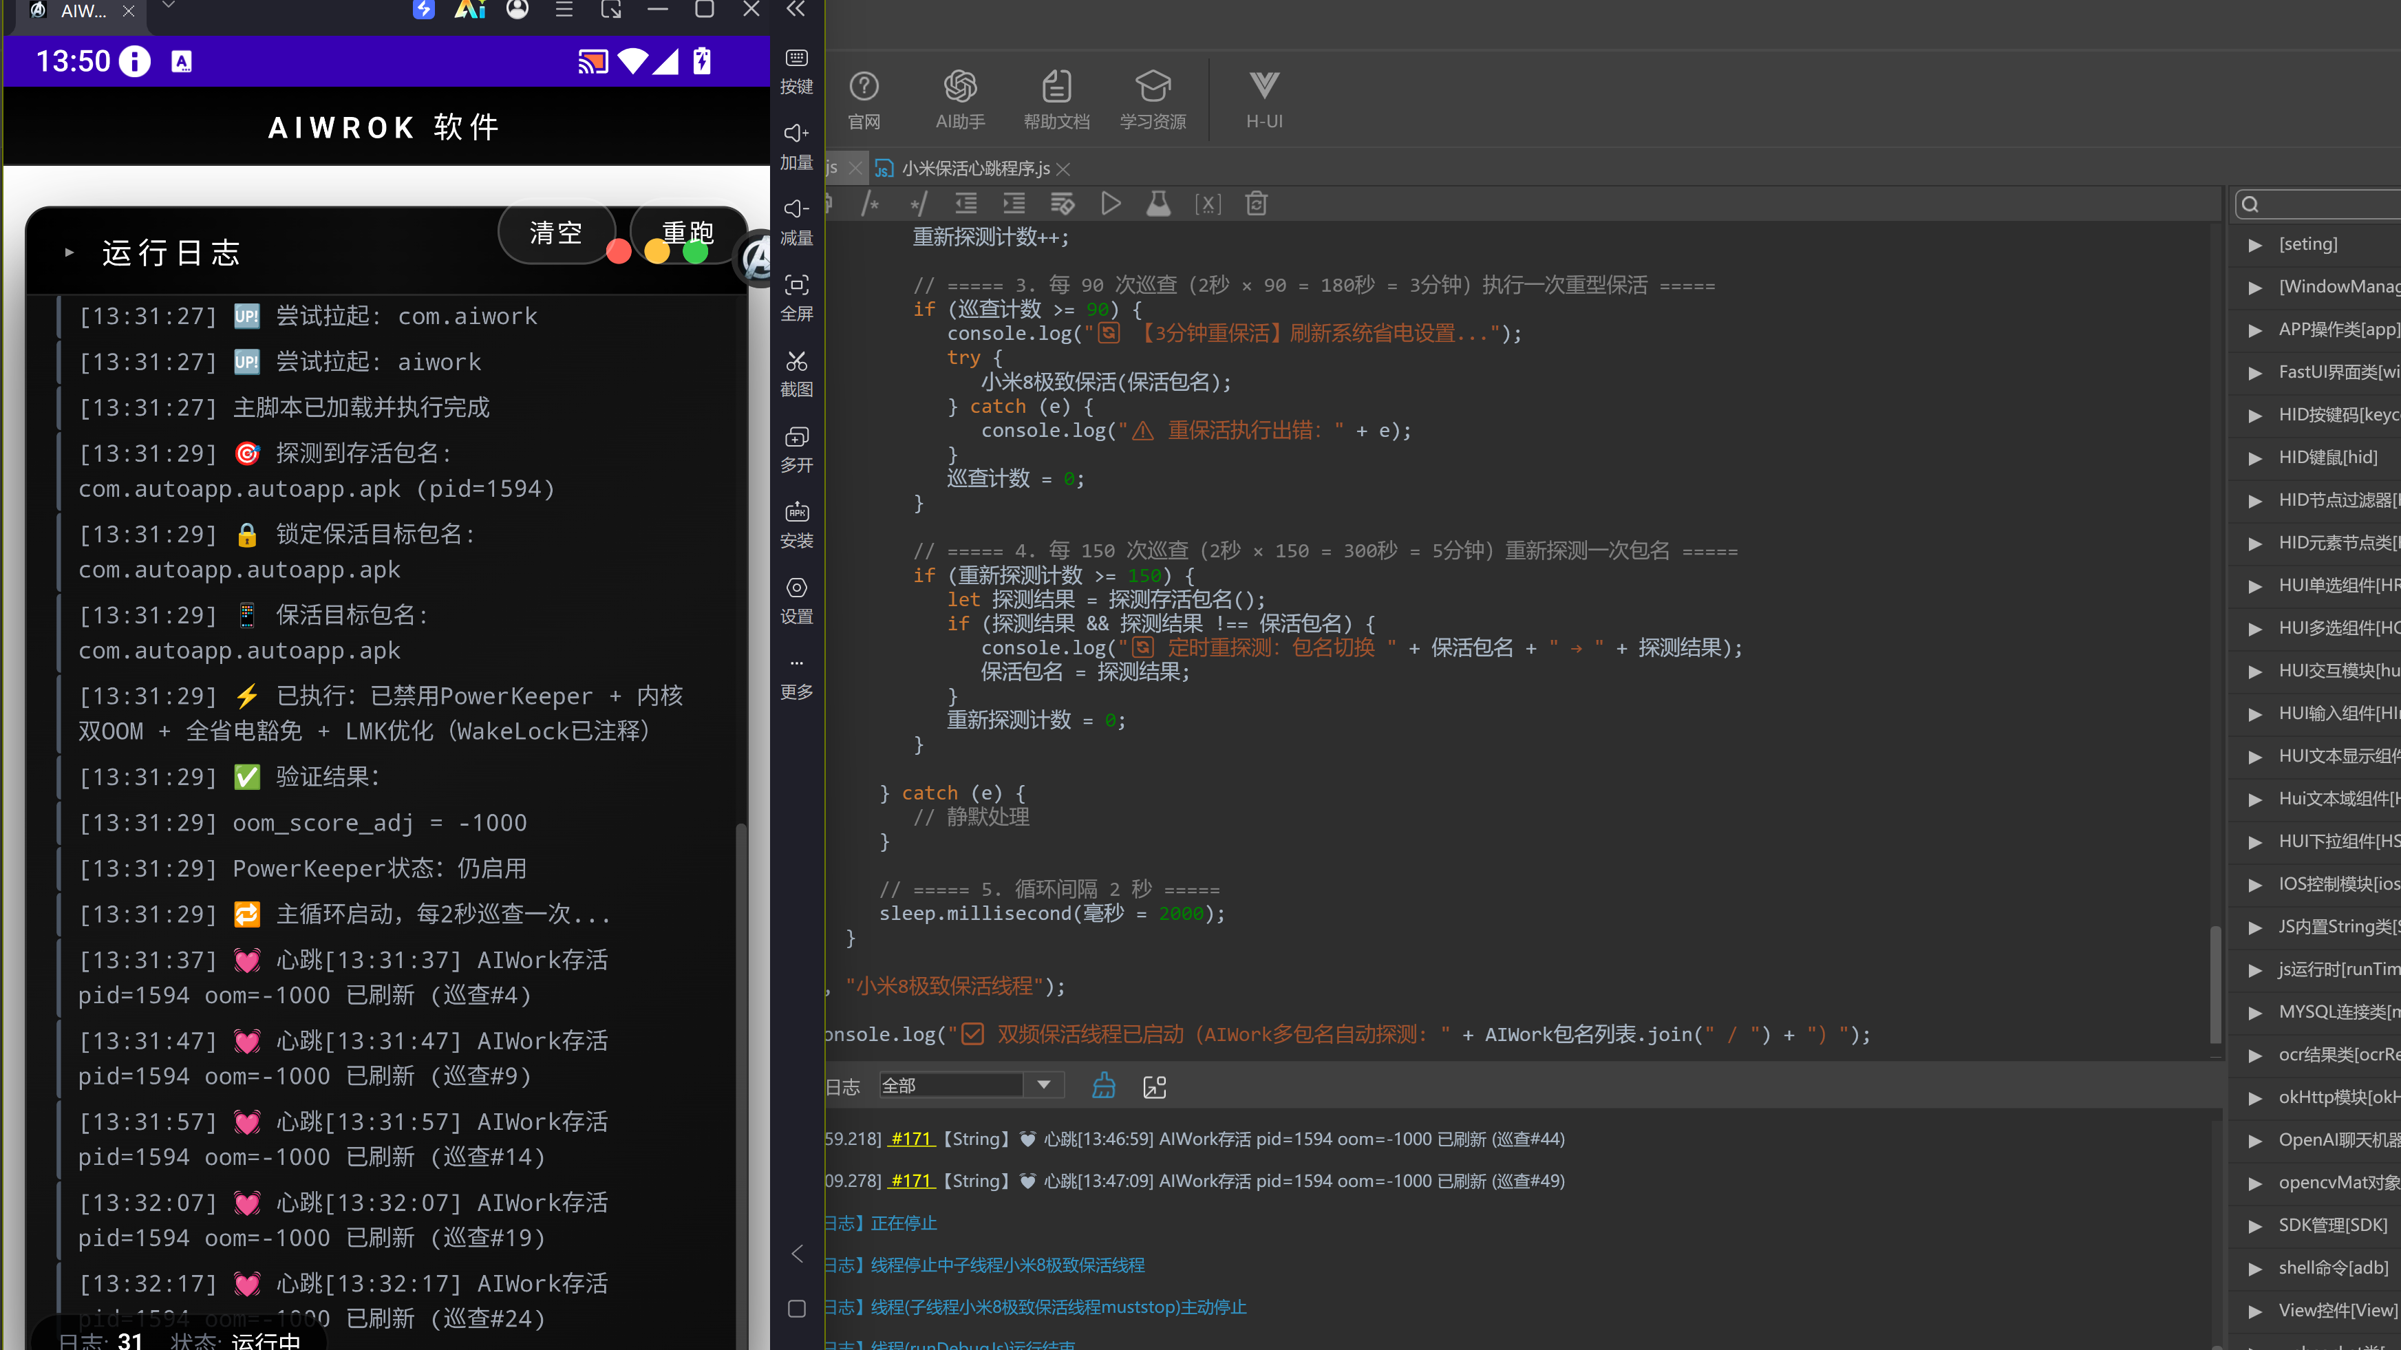Open the log filter 全部 dropdown

[x=971, y=1085]
